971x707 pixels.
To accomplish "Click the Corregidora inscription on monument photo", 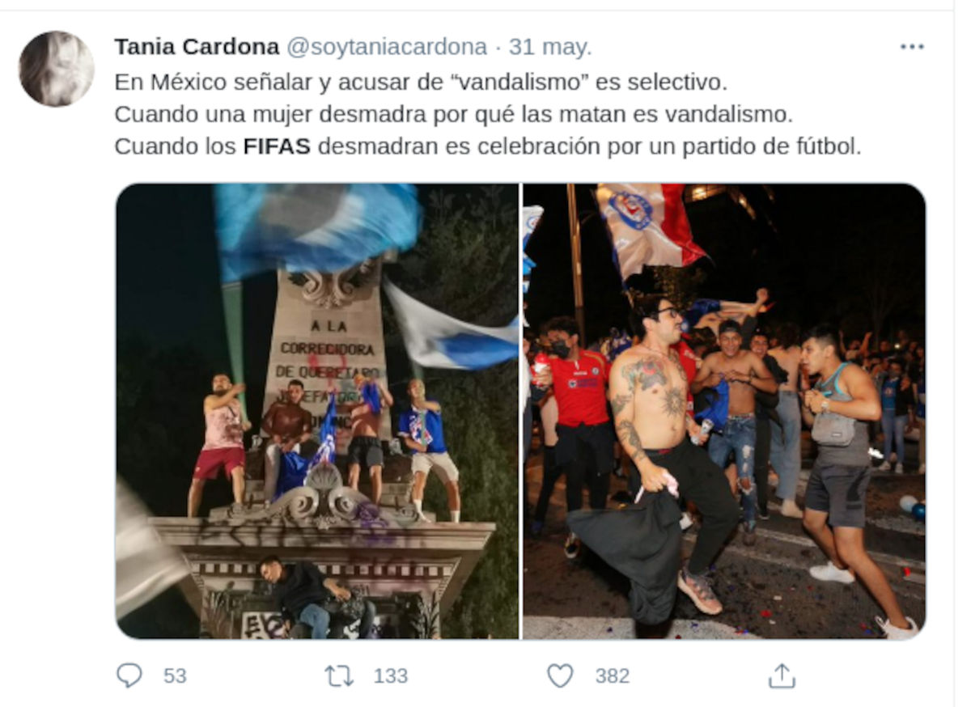I will [x=328, y=349].
